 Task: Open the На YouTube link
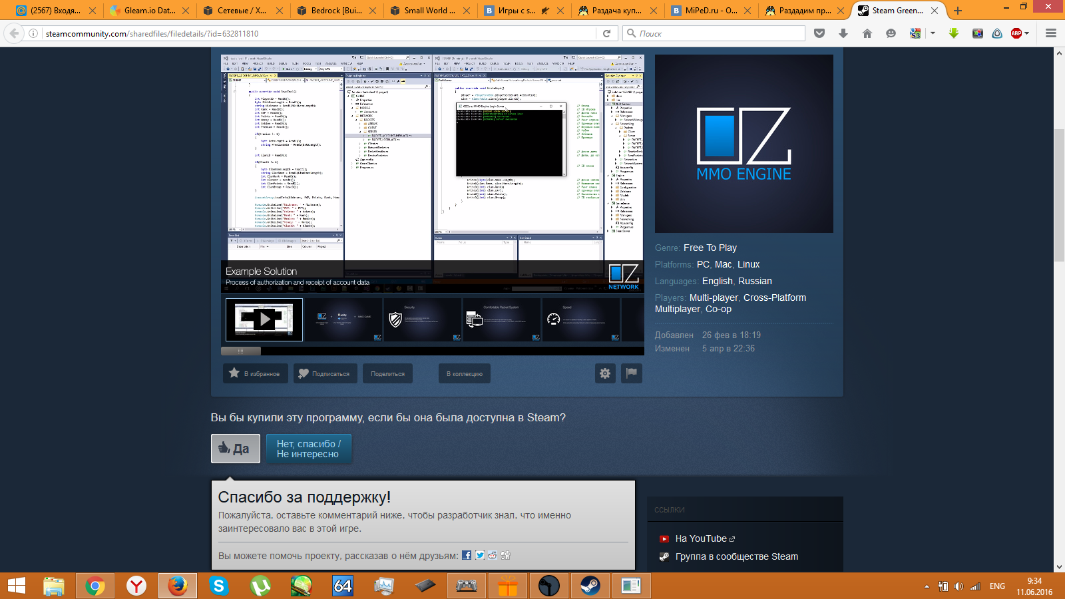pyautogui.click(x=701, y=538)
